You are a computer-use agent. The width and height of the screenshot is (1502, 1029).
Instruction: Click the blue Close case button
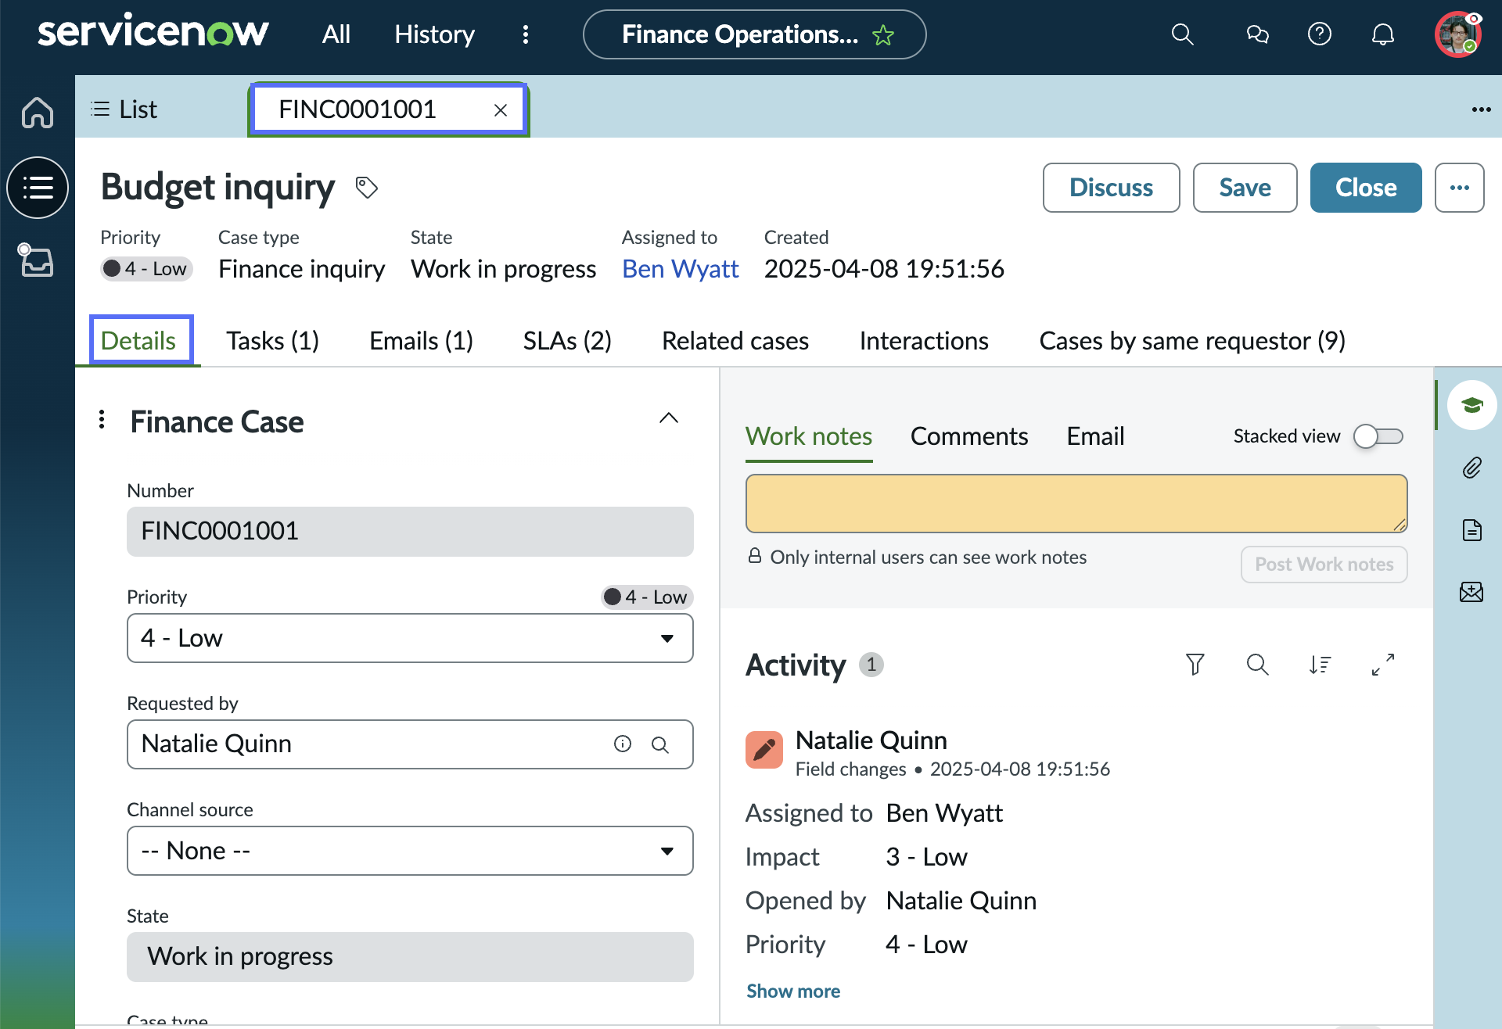point(1366,188)
